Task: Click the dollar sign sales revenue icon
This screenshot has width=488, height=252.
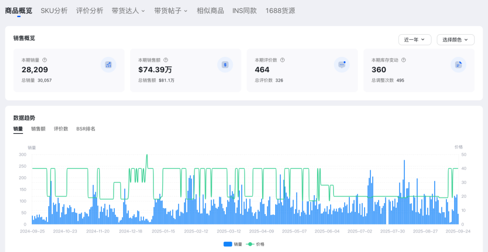Action: 225,64
